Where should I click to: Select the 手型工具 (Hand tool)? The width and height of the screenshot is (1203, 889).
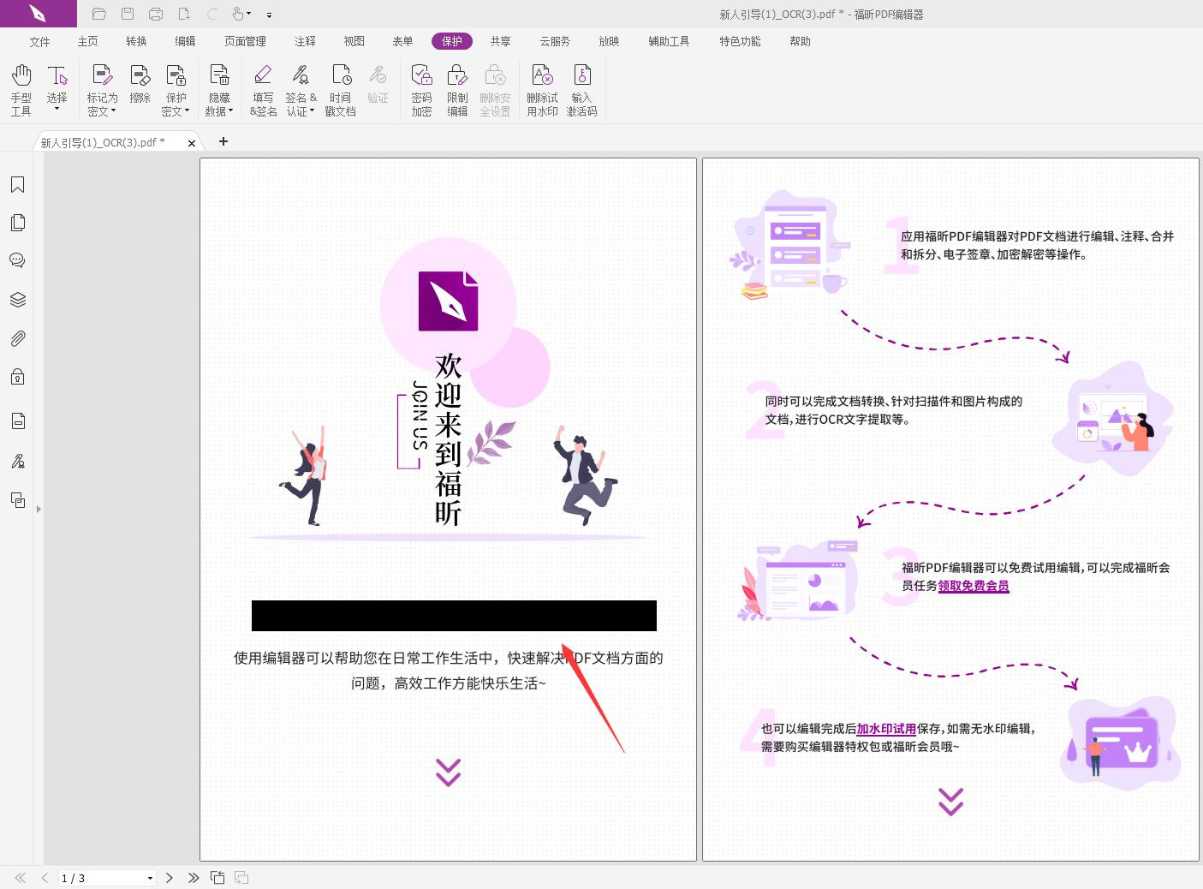(x=21, y=88)
